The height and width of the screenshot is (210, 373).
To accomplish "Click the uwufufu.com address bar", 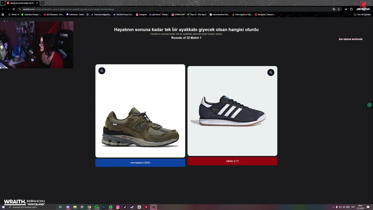I will point(175,9).
